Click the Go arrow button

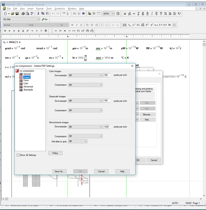(45, 19)
